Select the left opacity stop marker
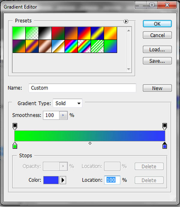The width and height of the screenshot is (180, 207). tap(15, 126)
